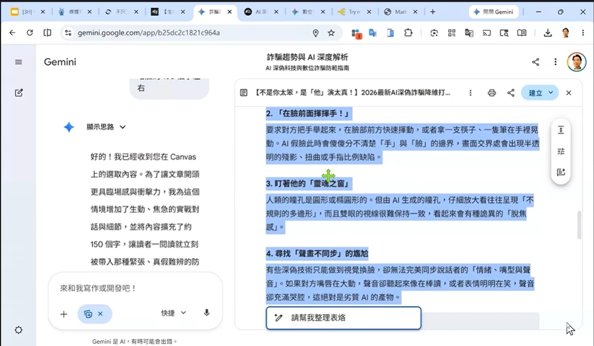Add attachment with plus button
The width and height of the screenshot is (594, 346).
pos(63,314)
